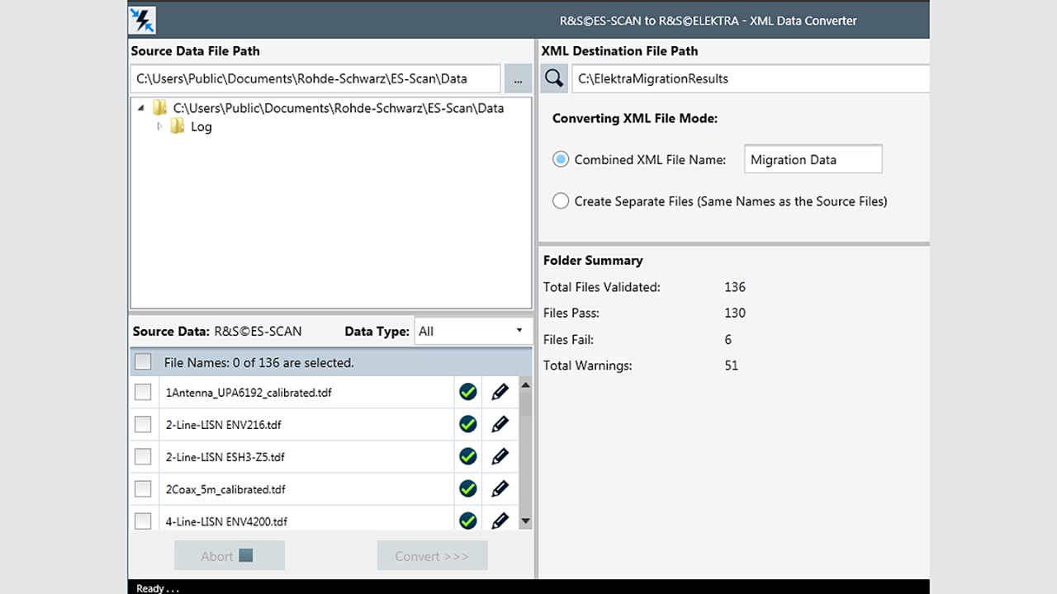Toggle the select-all File Names checkbox
Image resolution: width=1057 pixels, height=594 pixels.
click(x=143, y=361)
